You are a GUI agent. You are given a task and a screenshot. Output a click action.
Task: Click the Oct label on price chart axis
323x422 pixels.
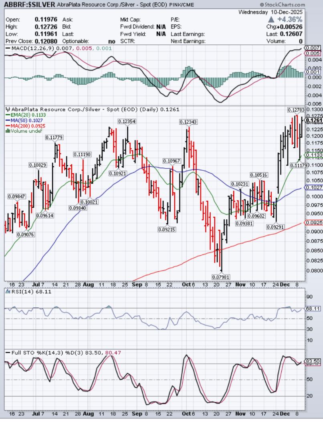[x=186, y=285]
